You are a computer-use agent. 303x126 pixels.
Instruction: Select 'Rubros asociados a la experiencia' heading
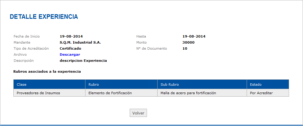pos(47,71)
